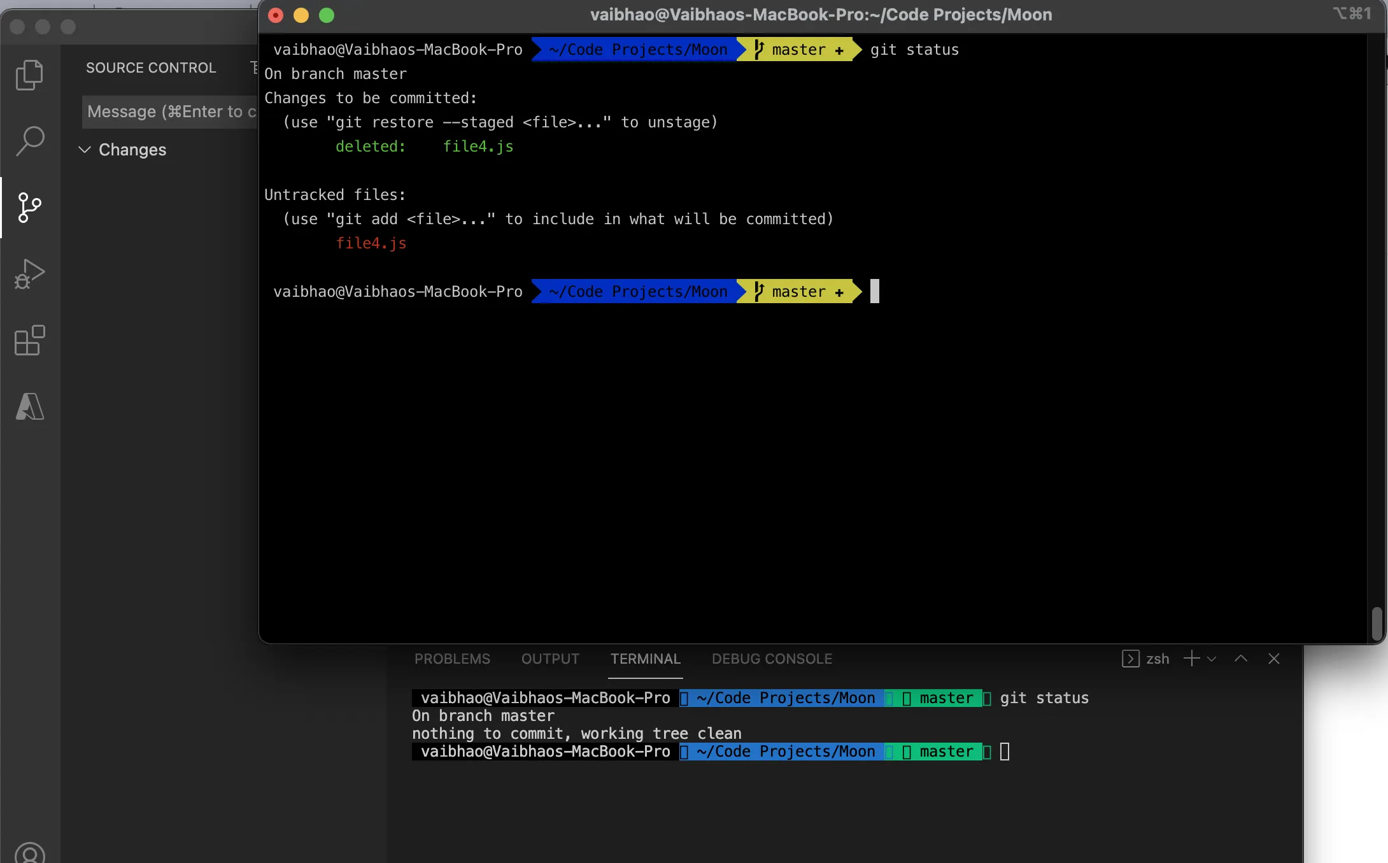
Task: Open the Explorer view in activity bar
Action: [29, 75]
